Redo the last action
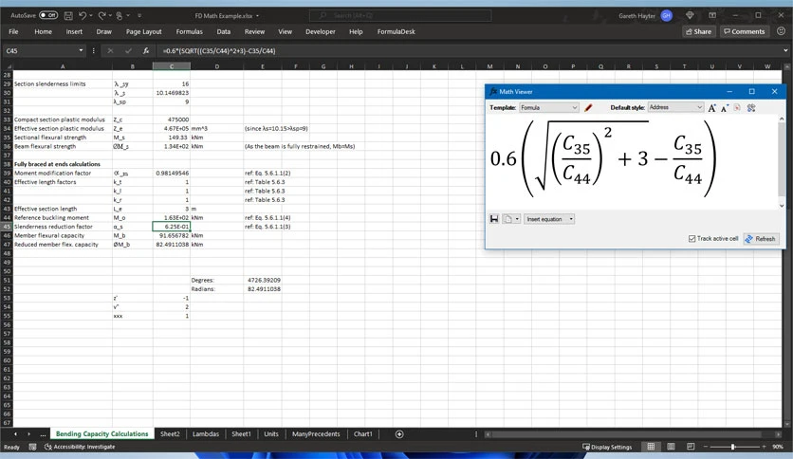This screenshot has width=793, height=459. tap(101, 16)
